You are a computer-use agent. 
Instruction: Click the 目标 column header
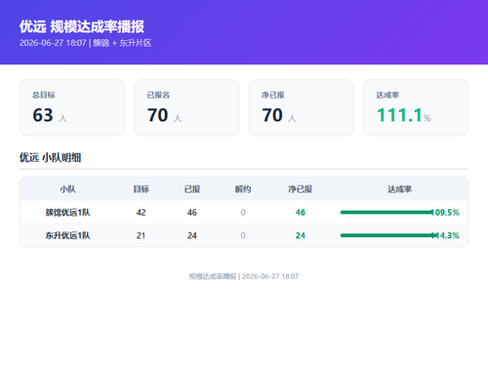coord(142,189)
